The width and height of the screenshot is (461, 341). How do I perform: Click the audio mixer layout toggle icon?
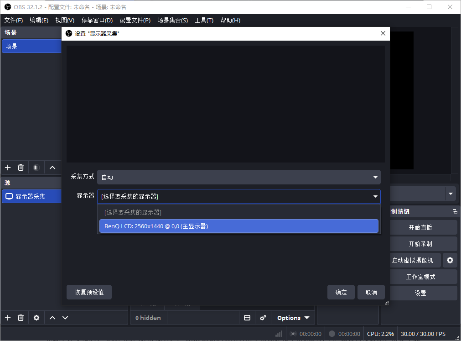(x=247, y=318)
